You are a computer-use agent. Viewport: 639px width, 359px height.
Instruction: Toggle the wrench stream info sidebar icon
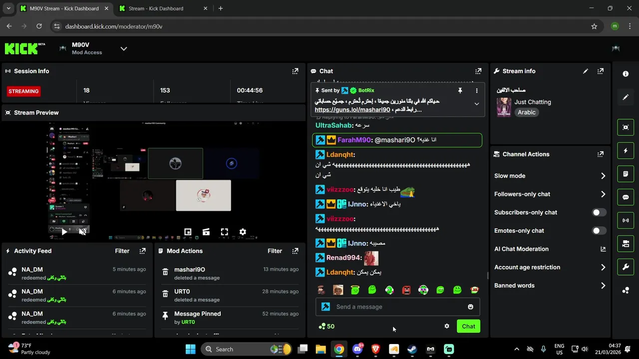pyautogui.click(x=626, y=267)
